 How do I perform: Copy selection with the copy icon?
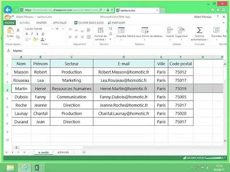18,37
